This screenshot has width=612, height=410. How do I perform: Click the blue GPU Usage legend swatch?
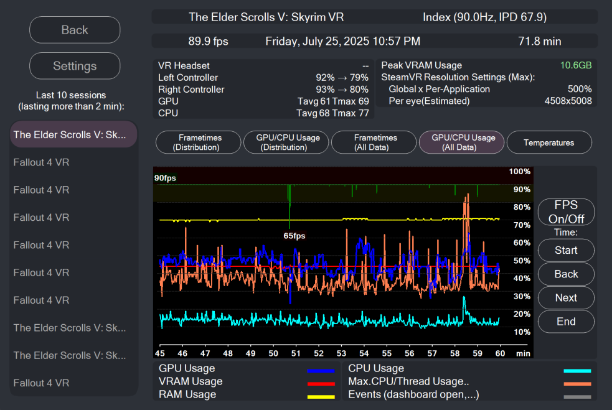coord(321,371)
